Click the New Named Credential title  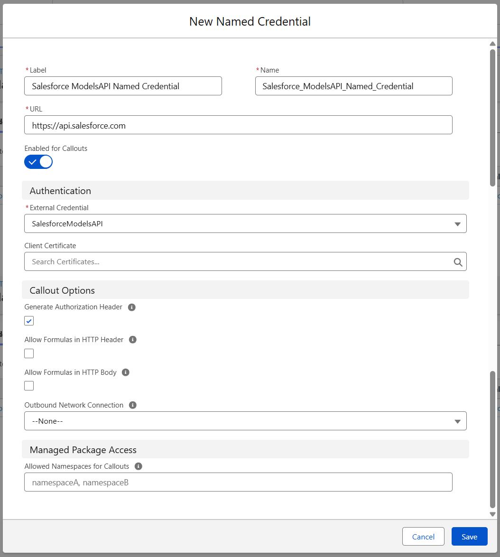click(x=250, y=21)
